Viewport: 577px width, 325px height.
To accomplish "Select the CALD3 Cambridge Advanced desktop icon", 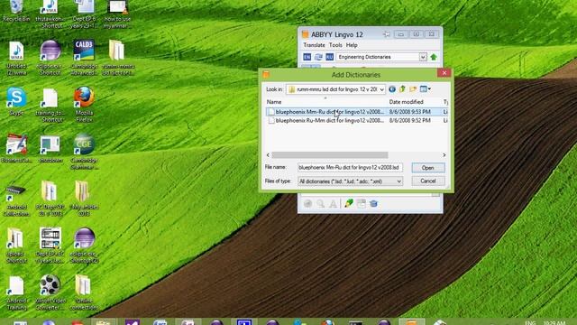I will (84, 57).
